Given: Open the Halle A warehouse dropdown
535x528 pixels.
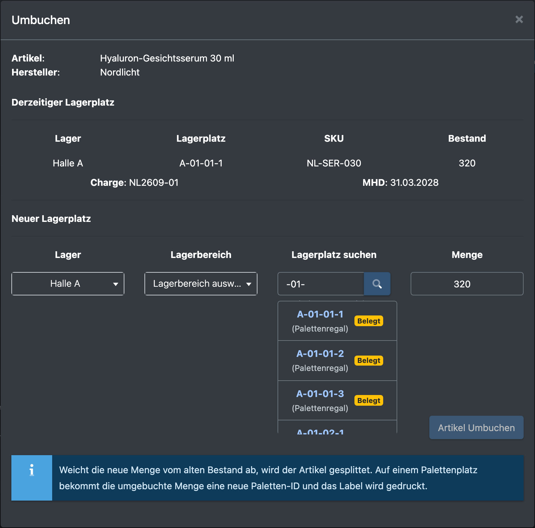Looking at the screenshot, I should point(68,284).
